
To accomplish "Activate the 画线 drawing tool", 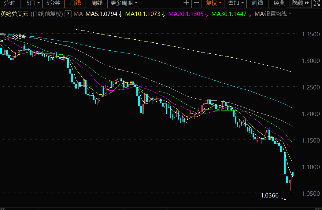I will (x=257, y=3).
